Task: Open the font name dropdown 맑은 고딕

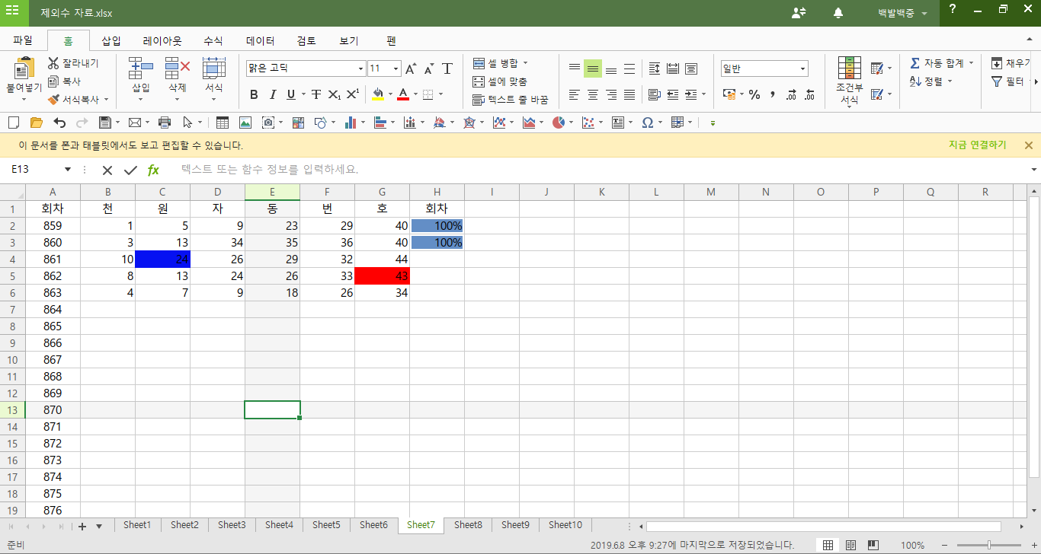Action: 360,68
